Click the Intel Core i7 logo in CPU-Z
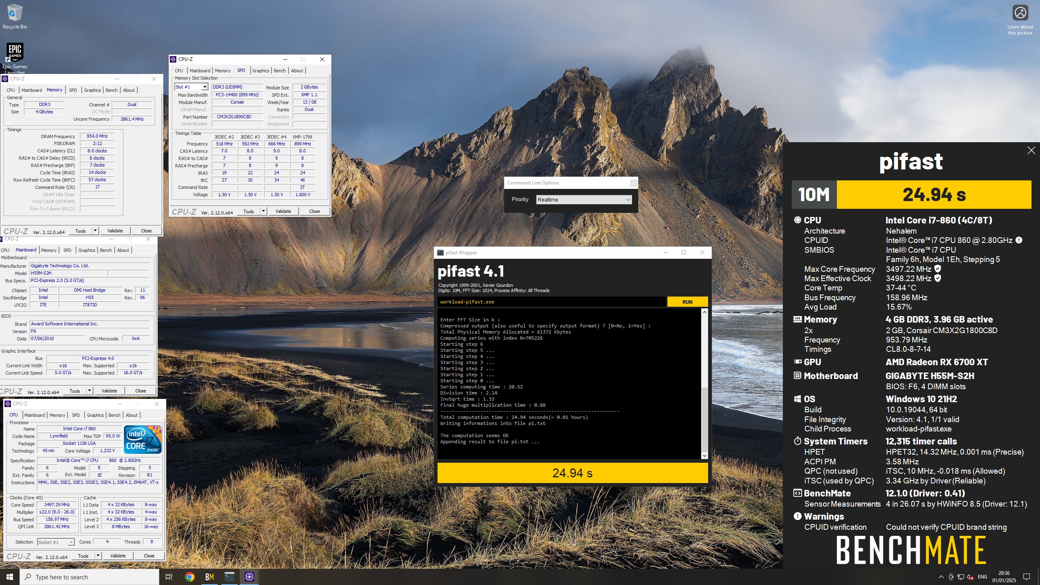Viewport: 1040px width, 585px height. (143, 439)
